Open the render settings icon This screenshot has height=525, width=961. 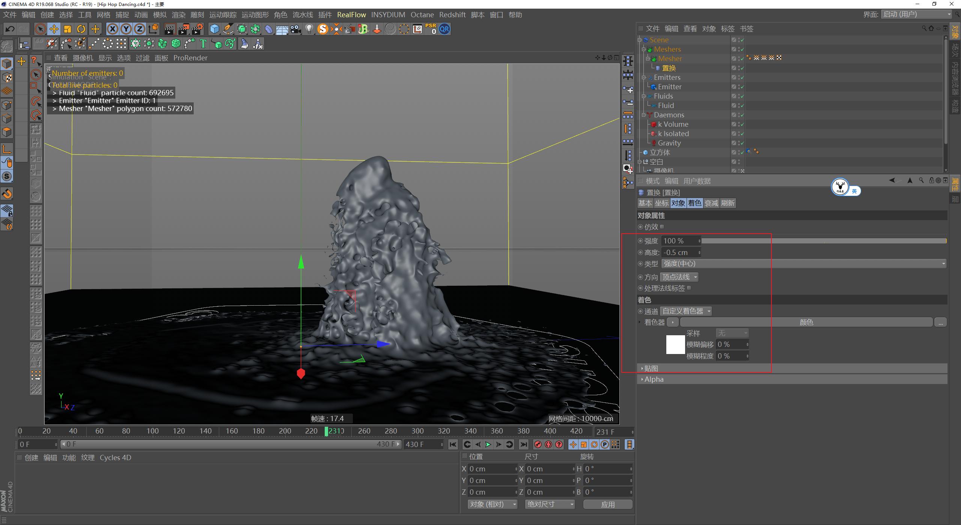198,29
